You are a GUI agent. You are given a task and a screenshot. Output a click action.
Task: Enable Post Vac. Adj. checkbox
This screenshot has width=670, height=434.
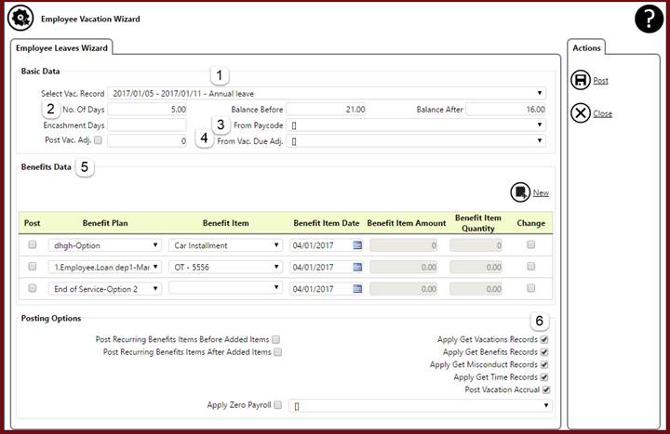tap(100, 140)
